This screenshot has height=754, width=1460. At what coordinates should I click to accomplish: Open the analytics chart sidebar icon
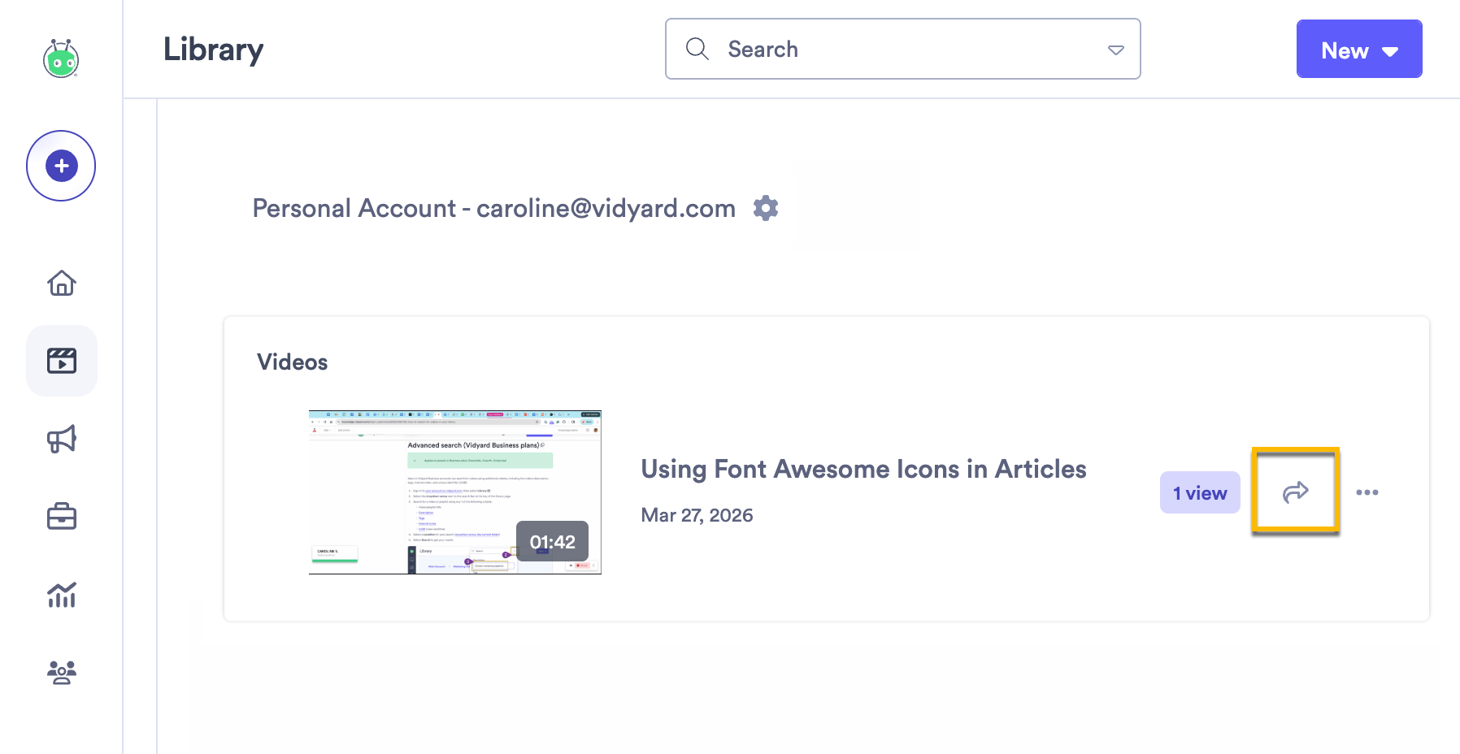click(62, 595)
